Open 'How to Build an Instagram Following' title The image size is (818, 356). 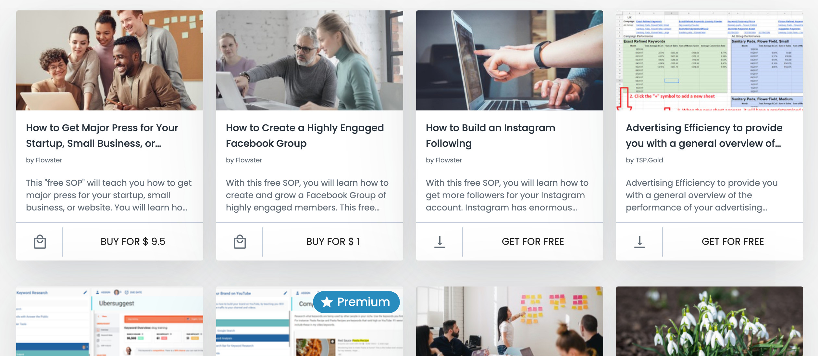(x=490, y=135)
